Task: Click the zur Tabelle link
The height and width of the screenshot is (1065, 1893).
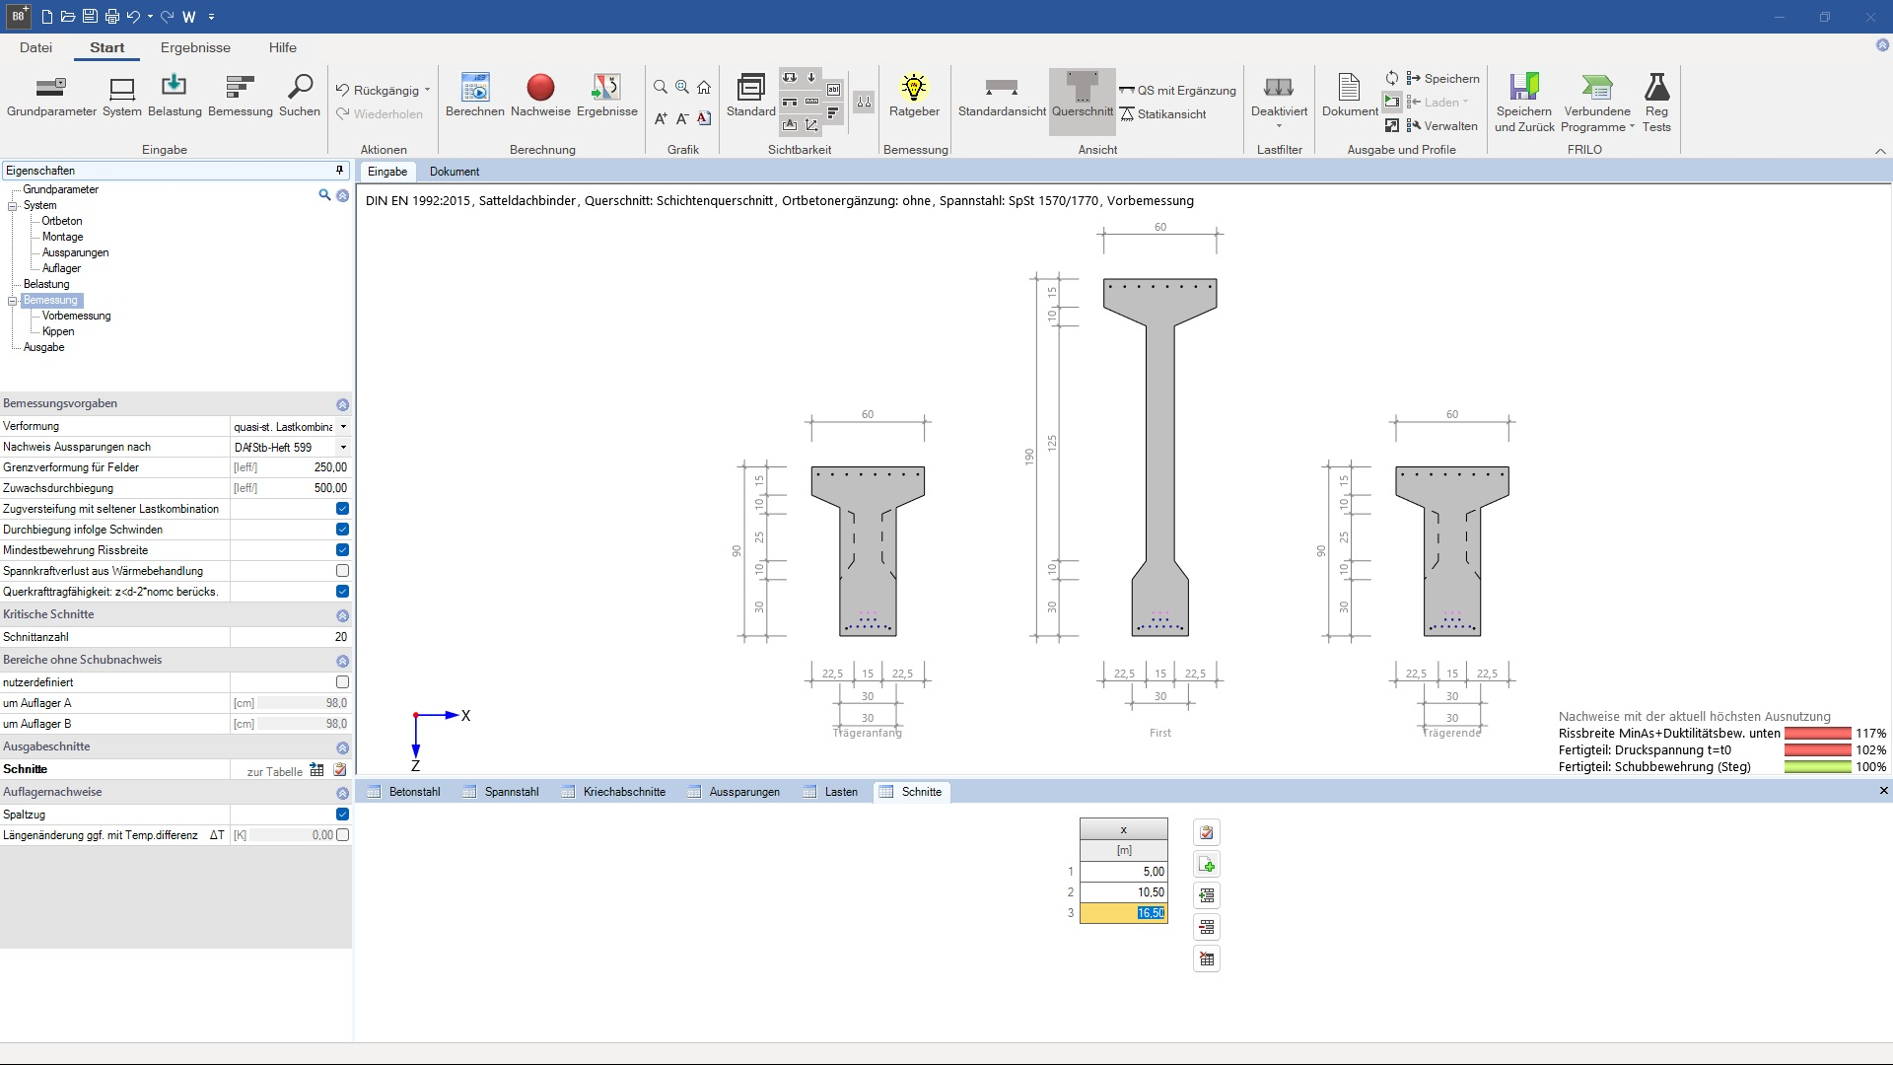Action: tap(274, 772)
